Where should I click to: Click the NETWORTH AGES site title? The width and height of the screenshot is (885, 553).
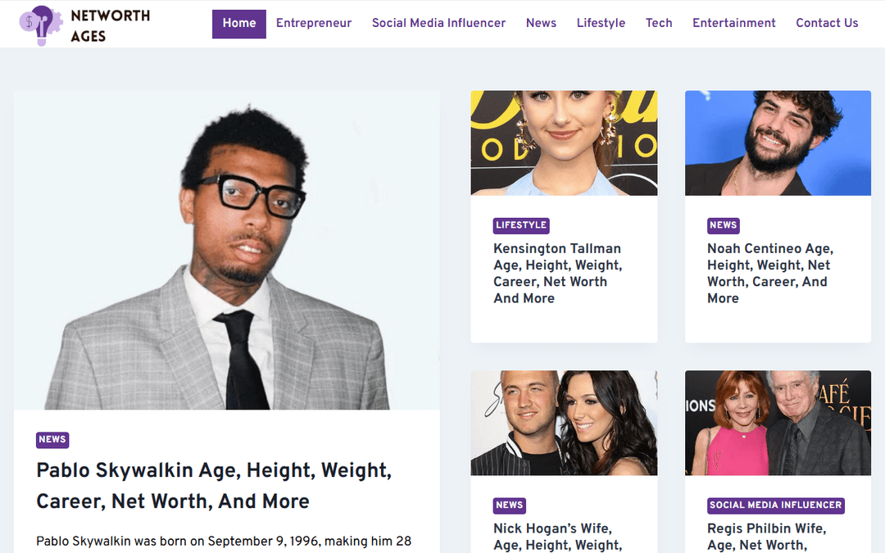click(x=110, y=26)
